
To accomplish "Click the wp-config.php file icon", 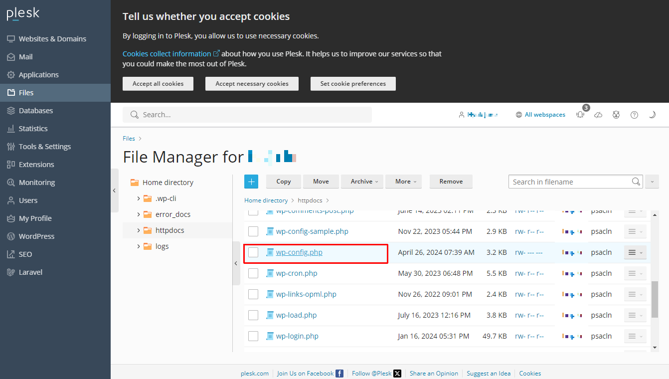I will tap(270, 252).
